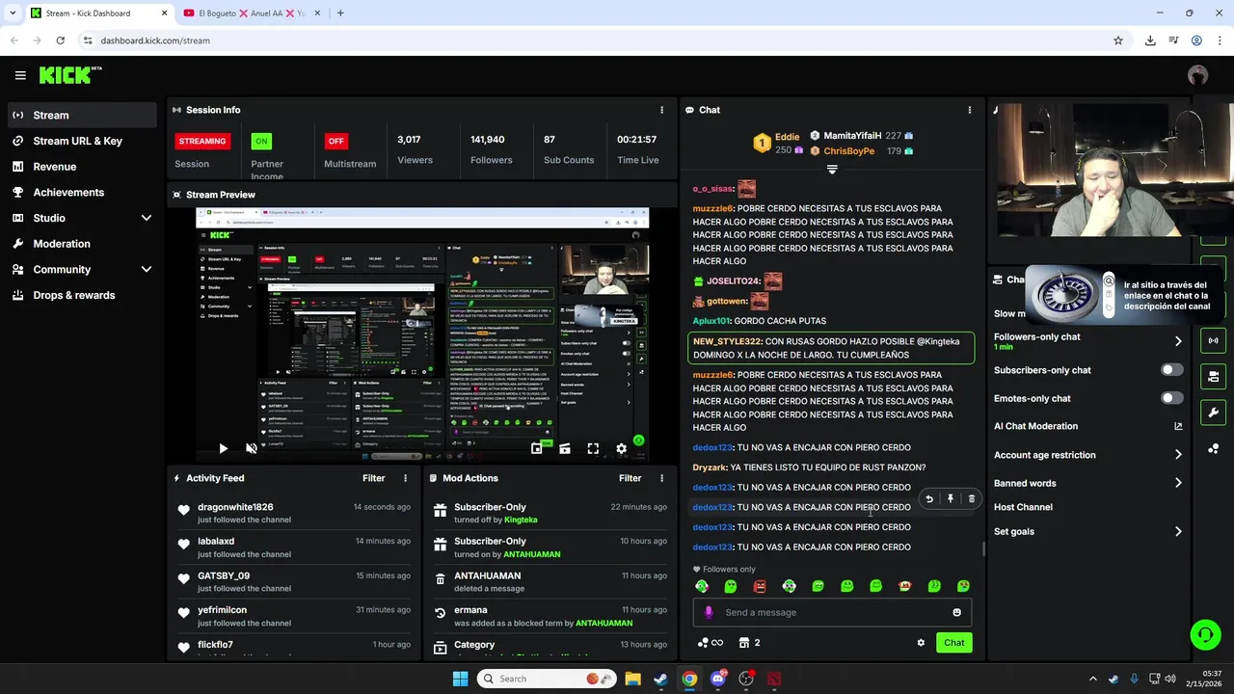Click the browser address bar URL

point(155,40)
